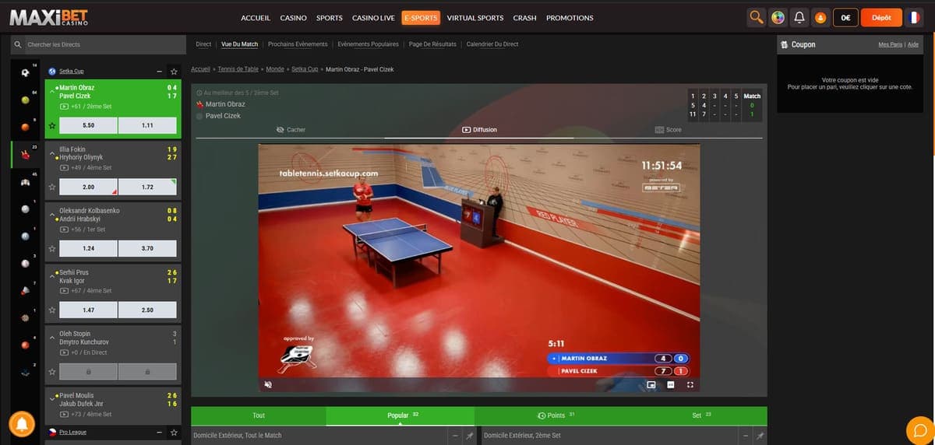Switch to the Diffusion tab

[x=479, y=130]
